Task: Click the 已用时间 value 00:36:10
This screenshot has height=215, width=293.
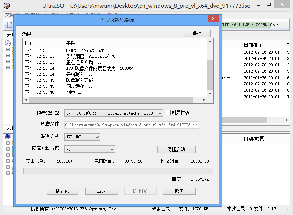Action: (133, 161)
